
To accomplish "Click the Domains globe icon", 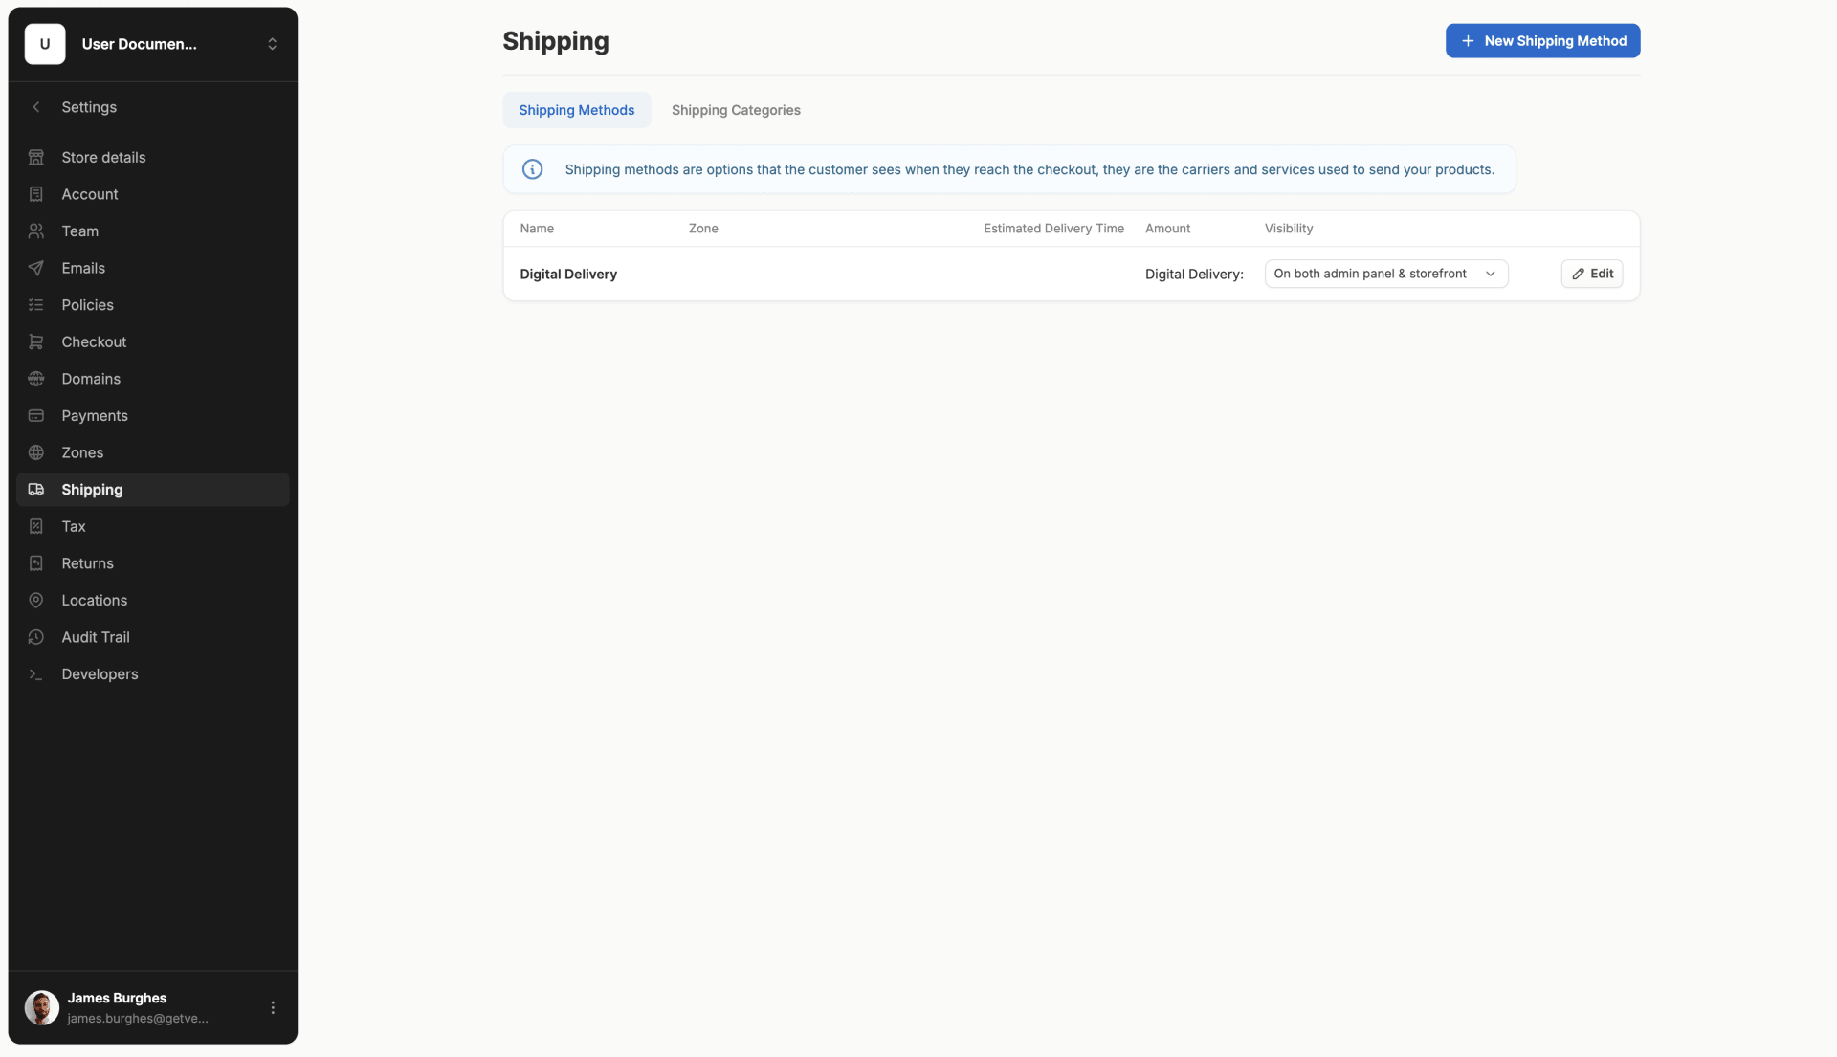I will 36,379.
